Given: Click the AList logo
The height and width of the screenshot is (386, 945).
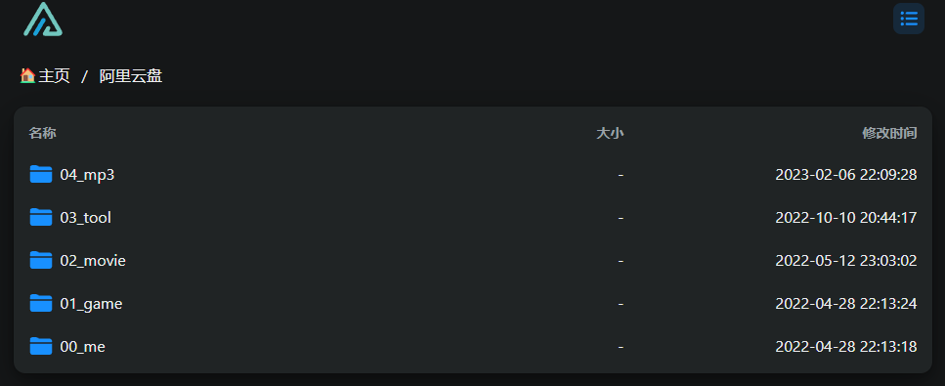Looking at the screenshot, I should 43,20.
